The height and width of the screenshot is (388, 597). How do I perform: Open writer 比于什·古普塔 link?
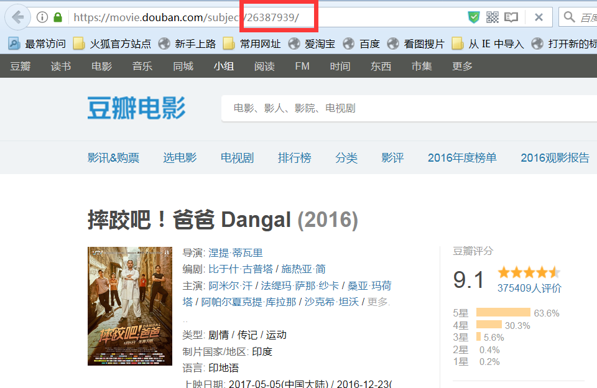click(x=241, y=269)
